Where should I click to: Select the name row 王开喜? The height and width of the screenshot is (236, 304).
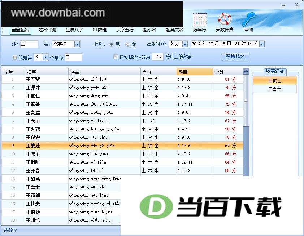click(x=122, y=170)
